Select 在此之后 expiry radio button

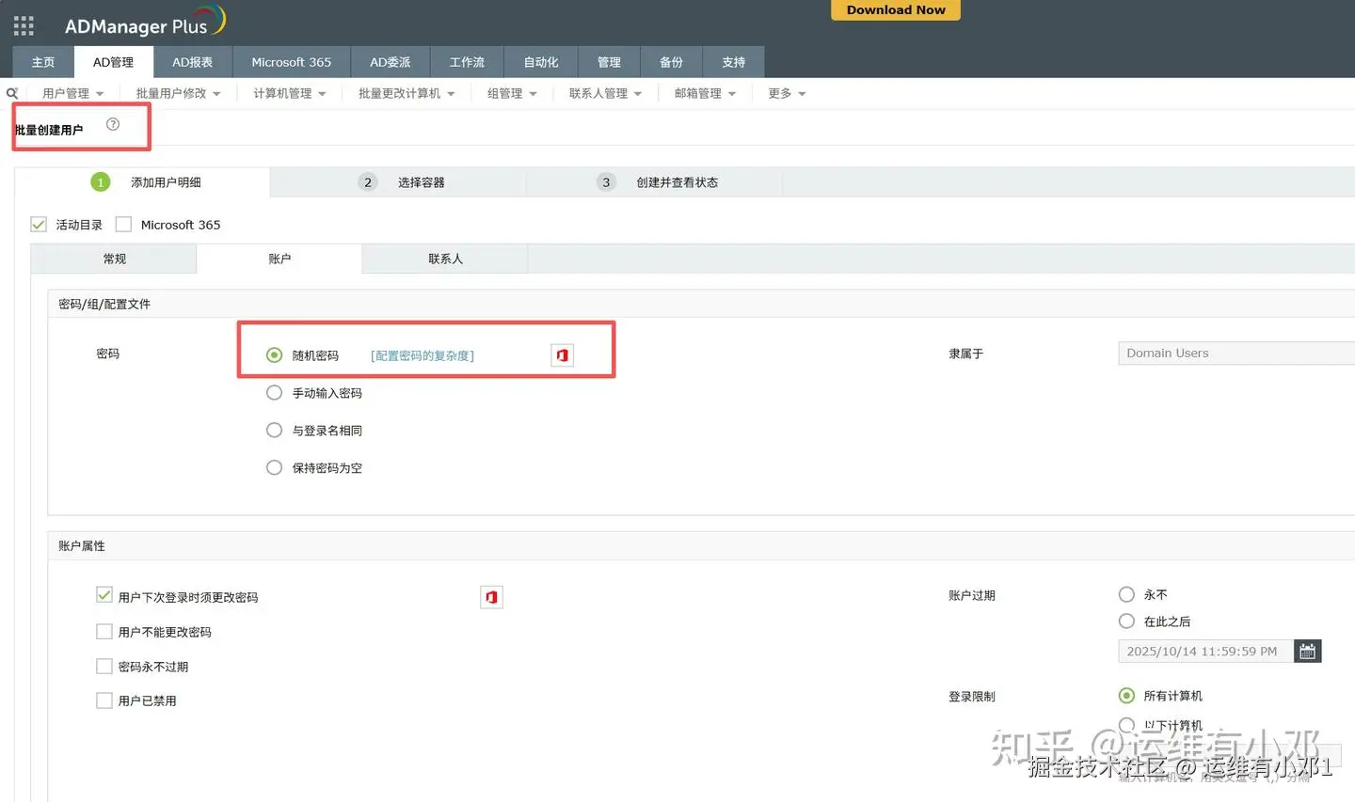1126,621
